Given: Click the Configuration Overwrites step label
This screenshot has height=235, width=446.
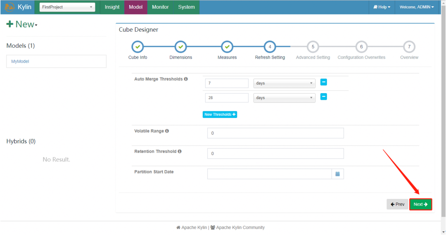Looking at the screenshot, I should pos(361,57).
